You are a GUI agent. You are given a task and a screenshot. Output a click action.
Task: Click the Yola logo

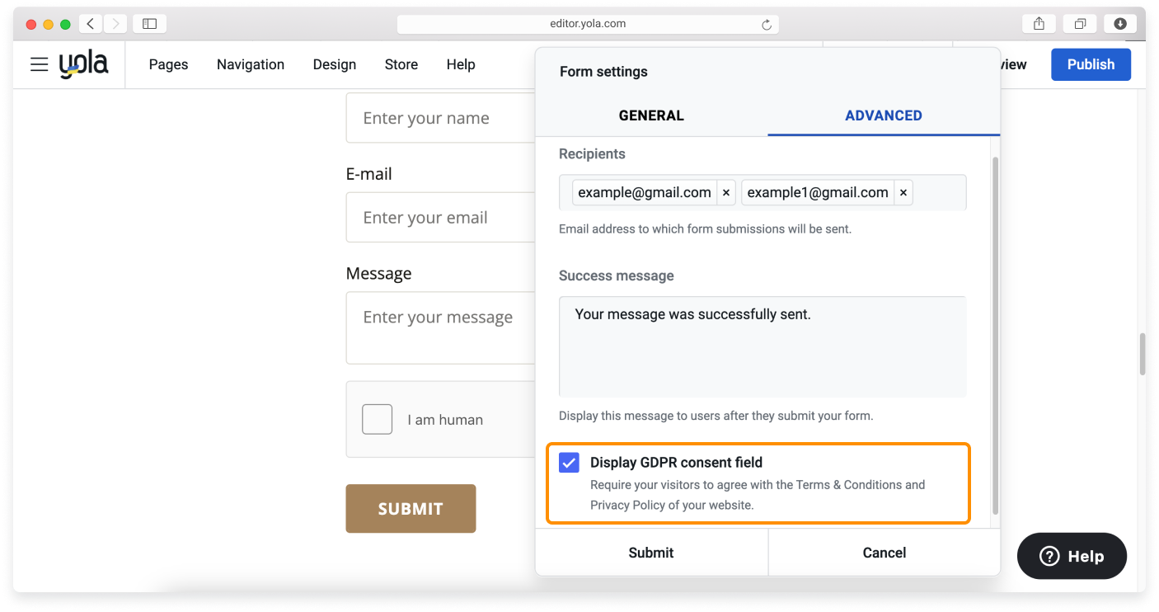(x=85, y=64)
